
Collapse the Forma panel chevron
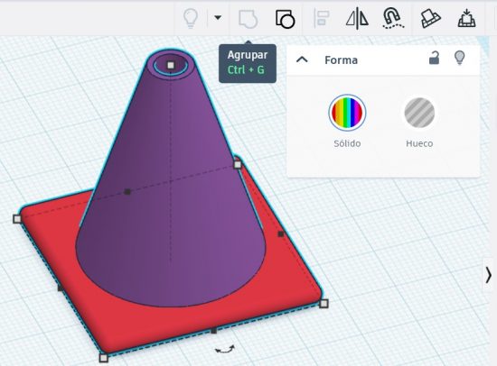[x=302, y=59]
